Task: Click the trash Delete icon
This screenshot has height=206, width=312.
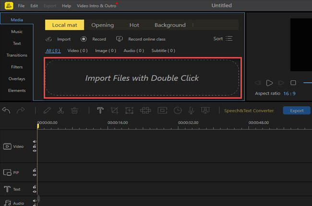Action: [74, 111]
